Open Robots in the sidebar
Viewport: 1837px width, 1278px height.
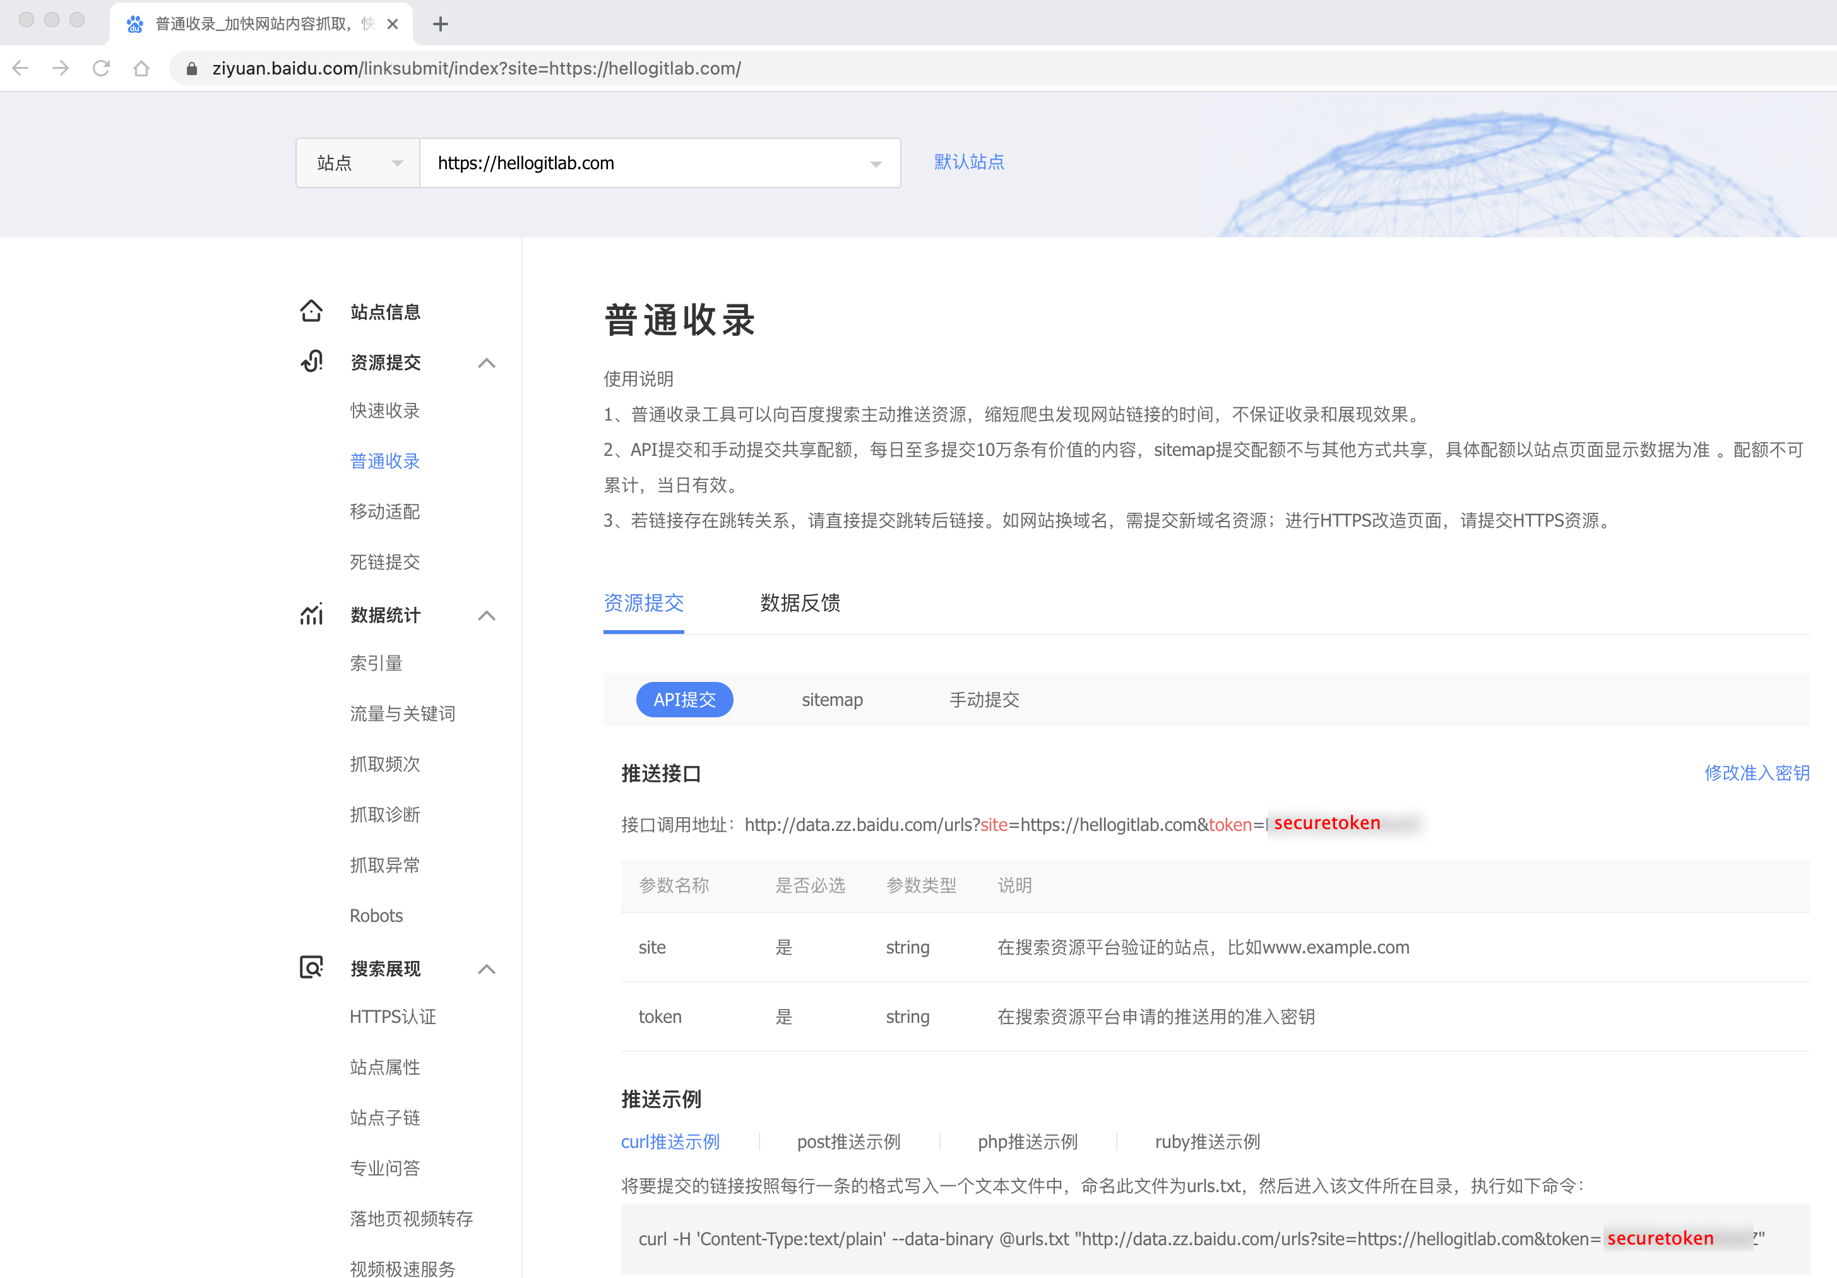tap(376, 916)
